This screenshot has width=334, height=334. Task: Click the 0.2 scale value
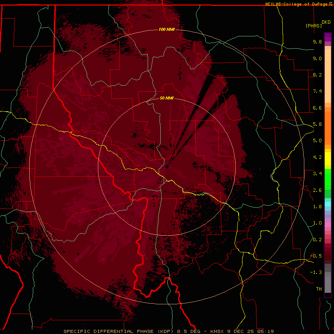tap(317, 240)
